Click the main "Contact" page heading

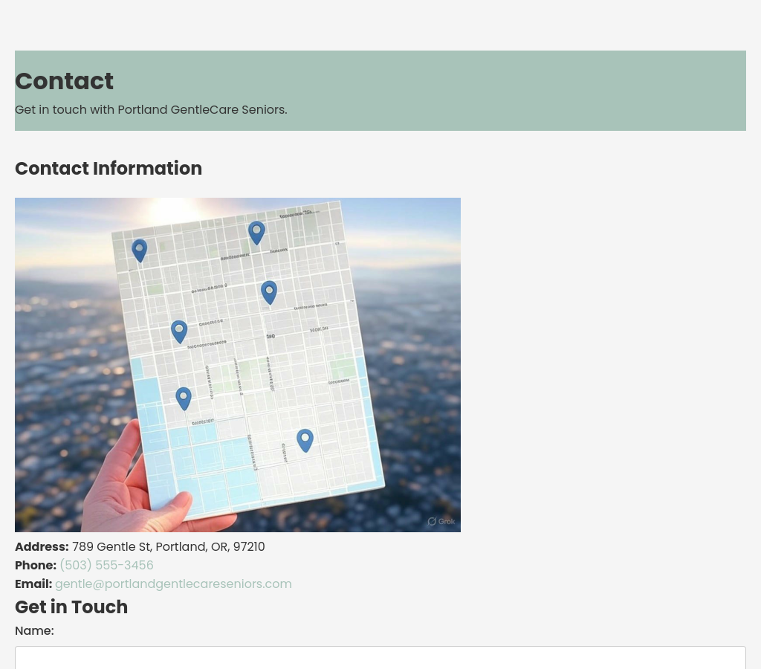click(64, 81)
